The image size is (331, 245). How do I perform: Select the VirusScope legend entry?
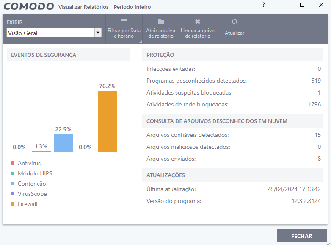[x=32, y=194]
